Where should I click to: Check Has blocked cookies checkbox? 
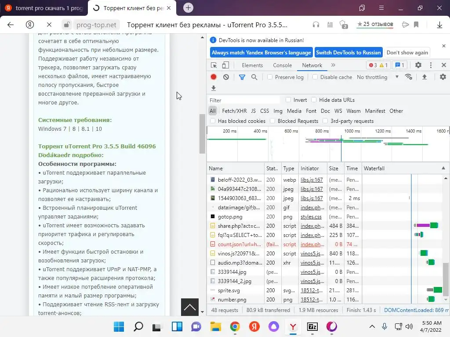coord(213,121)
